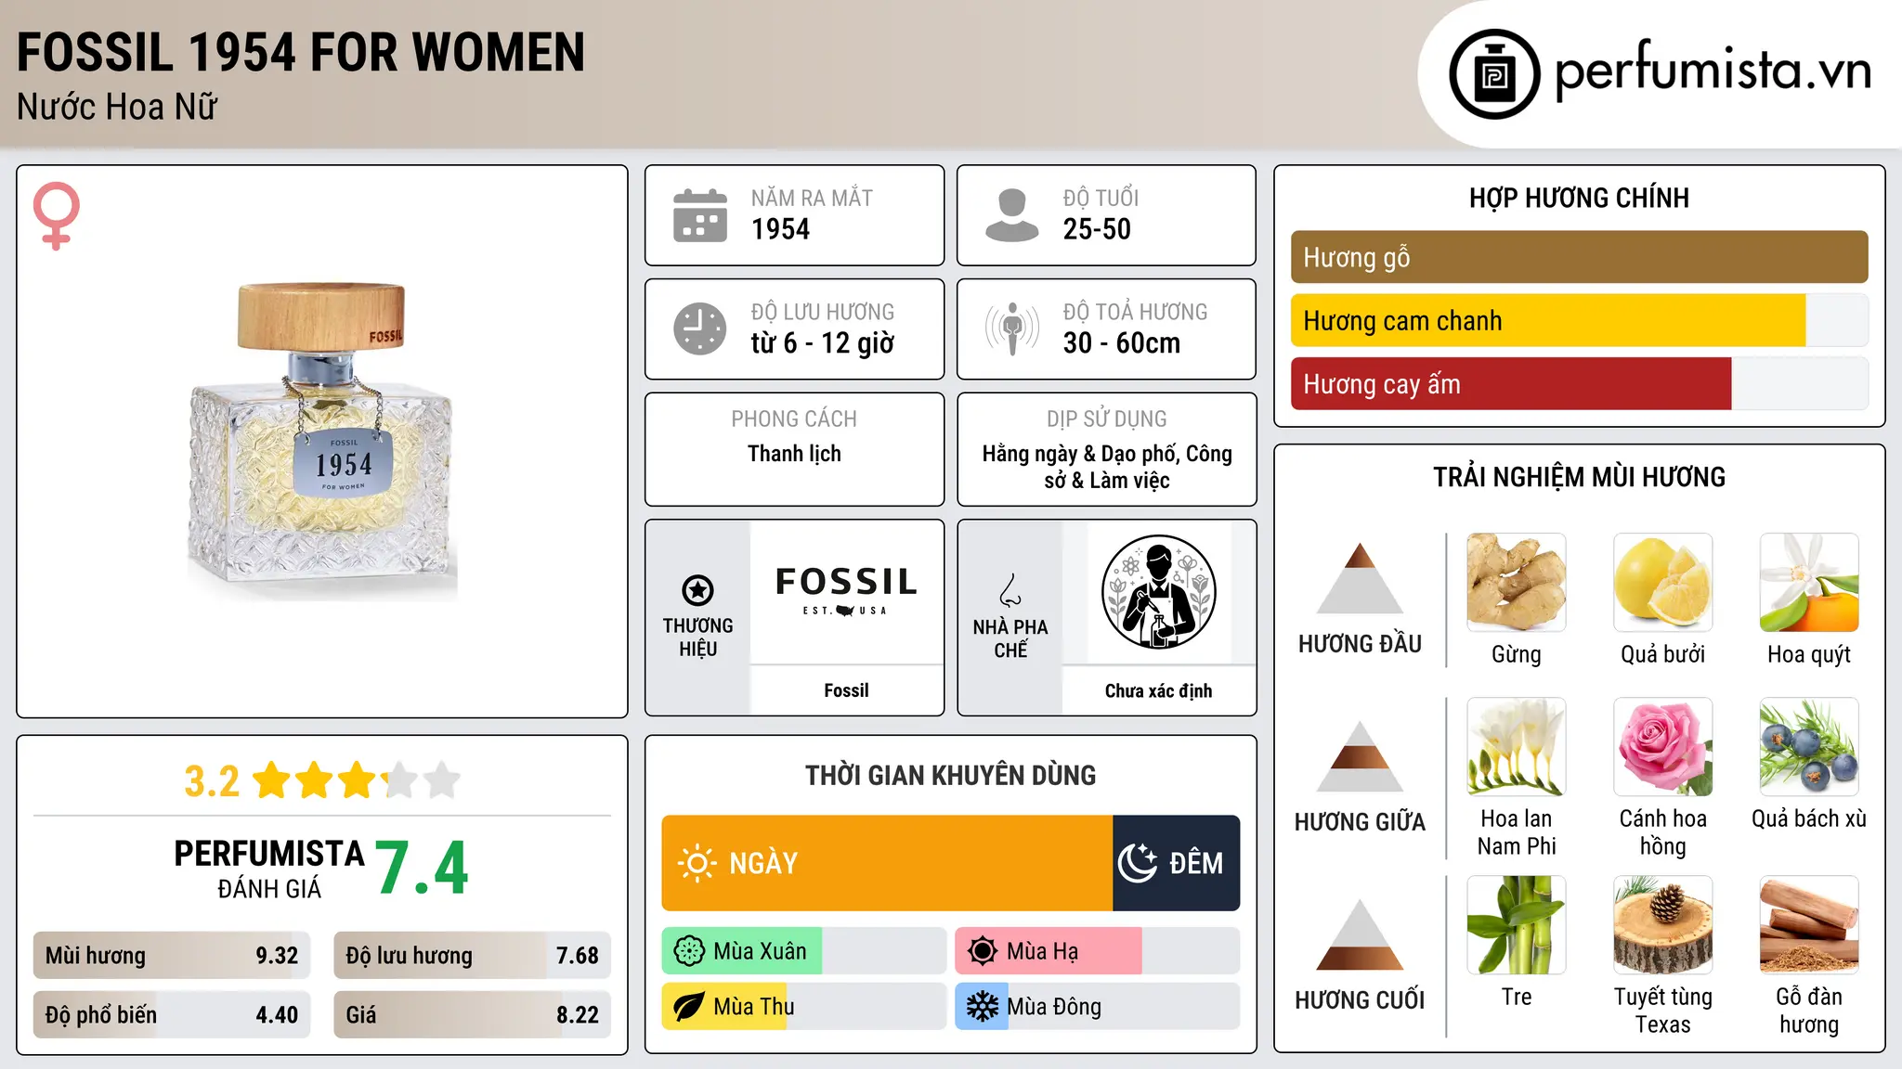Click the Mùa Thu season bar
The height and width of the screenshot is (1069, 1902).
point(803,1007)
